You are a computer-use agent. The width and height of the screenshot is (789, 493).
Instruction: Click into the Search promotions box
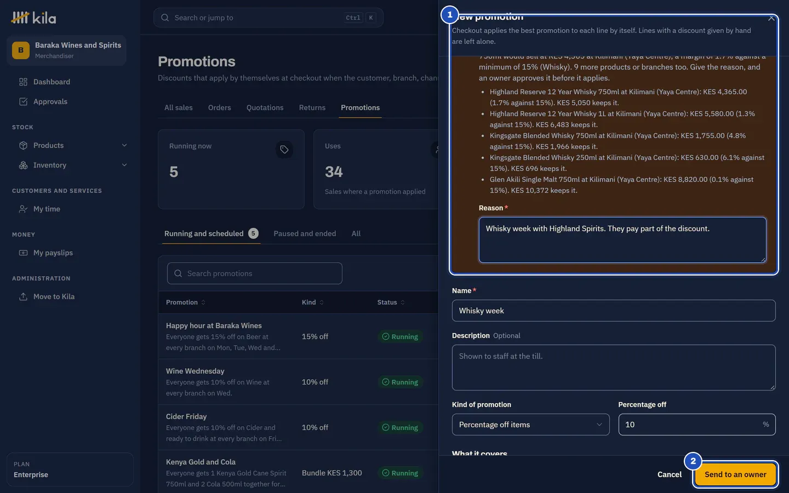coord(255,273)
